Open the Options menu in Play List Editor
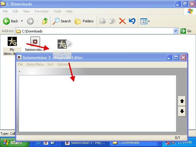The width and height of the screenshot is (196, 147). point(62,64)
